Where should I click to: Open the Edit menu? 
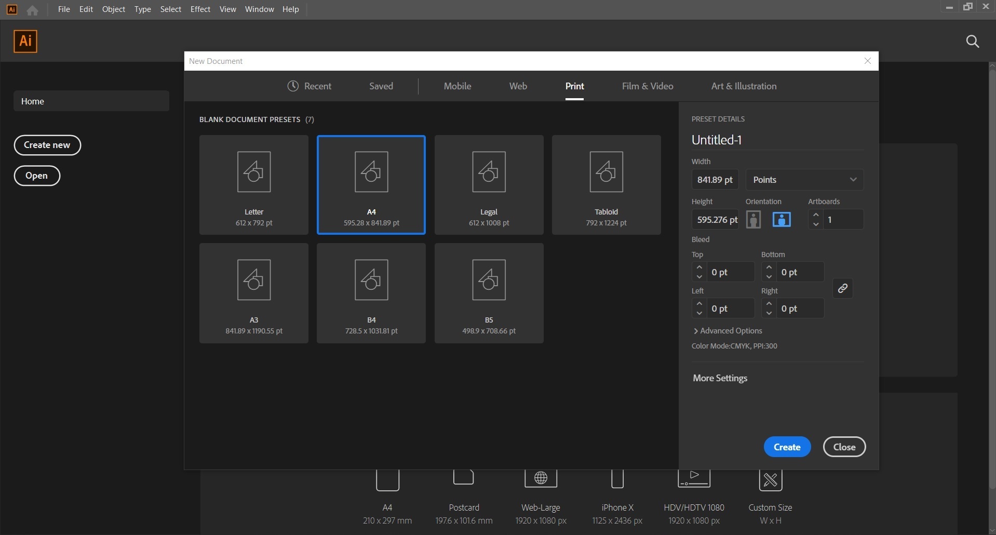(86, 9)
